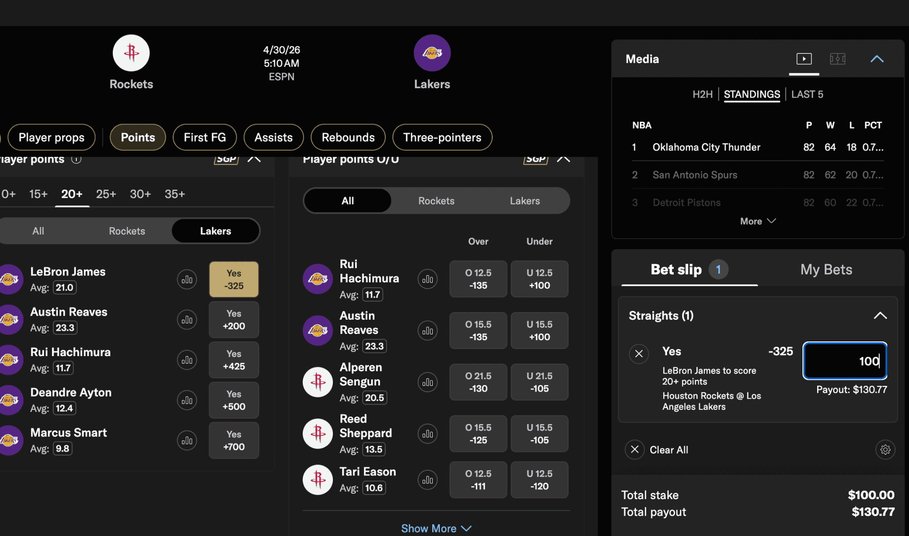The width and height of the screenshot is (909, 536).
Task: Show H2H media stats
Action: click(702, 94)
